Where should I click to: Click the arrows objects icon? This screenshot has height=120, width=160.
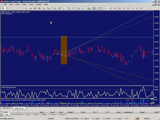(x=48, y=8)
